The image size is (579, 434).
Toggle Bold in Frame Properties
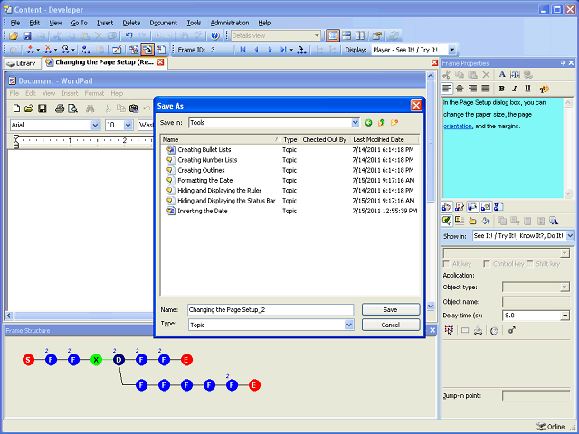501,89
